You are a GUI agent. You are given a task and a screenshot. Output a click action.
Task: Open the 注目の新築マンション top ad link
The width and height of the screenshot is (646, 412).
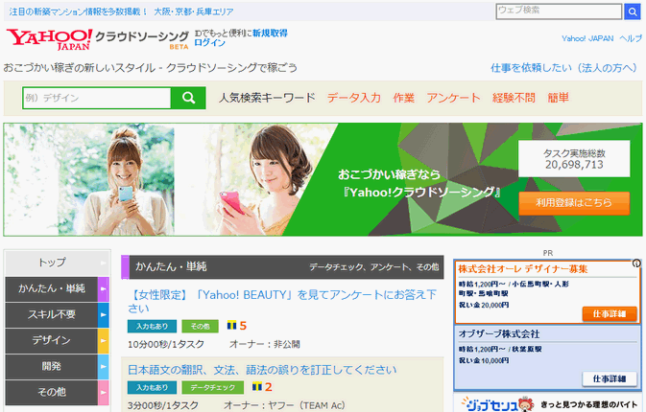[121, 11]
